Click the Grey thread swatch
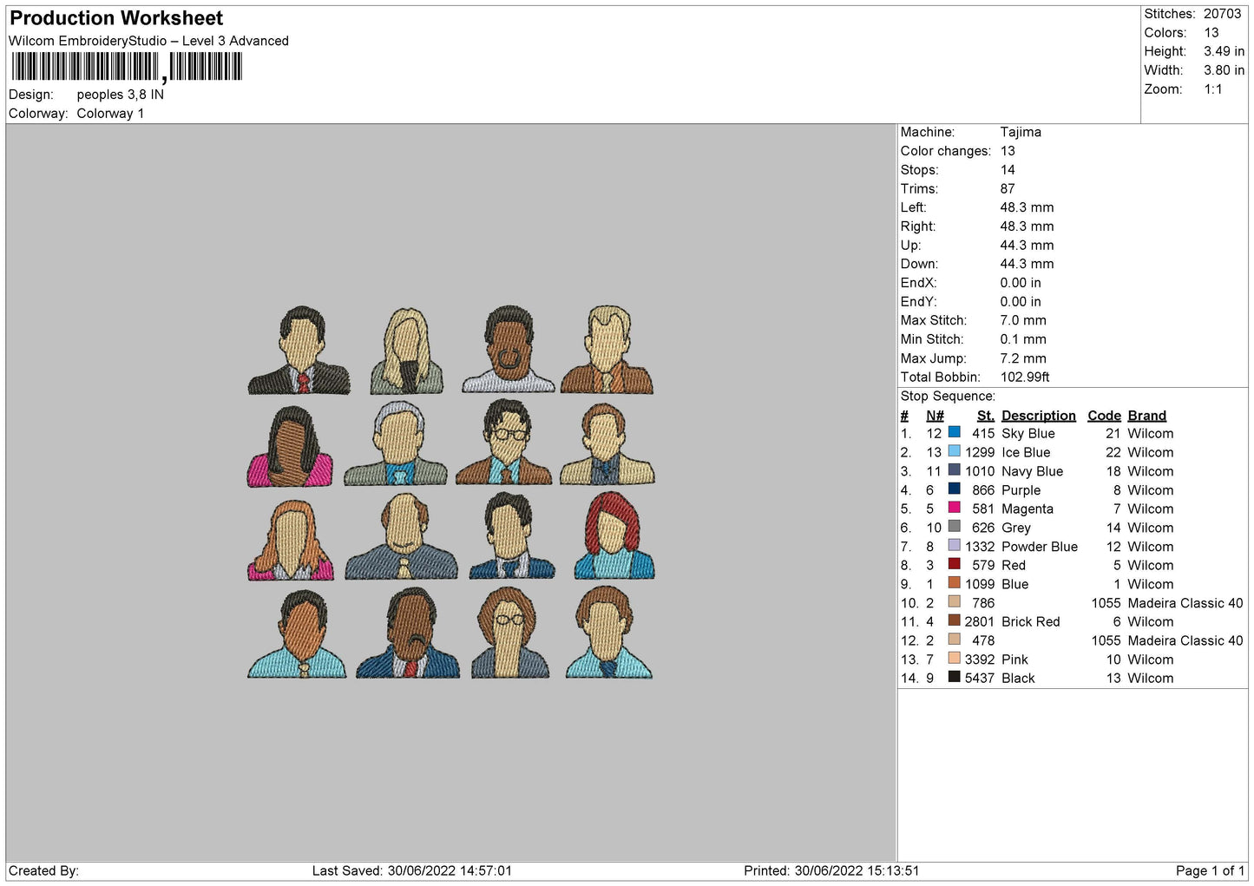Viewport: 1254px width, 886px height. coord(954,526)
